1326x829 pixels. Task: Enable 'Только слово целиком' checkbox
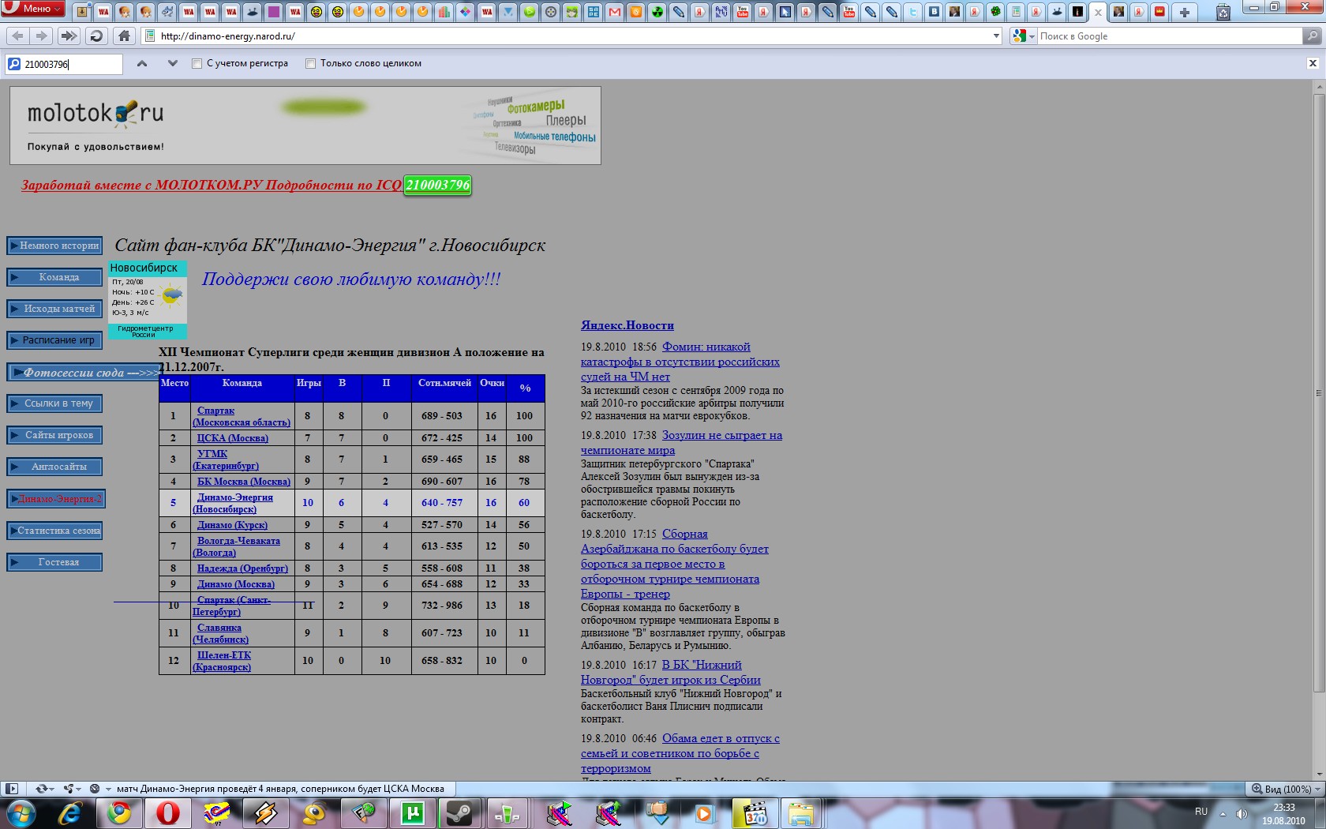(x=310, y=64)
